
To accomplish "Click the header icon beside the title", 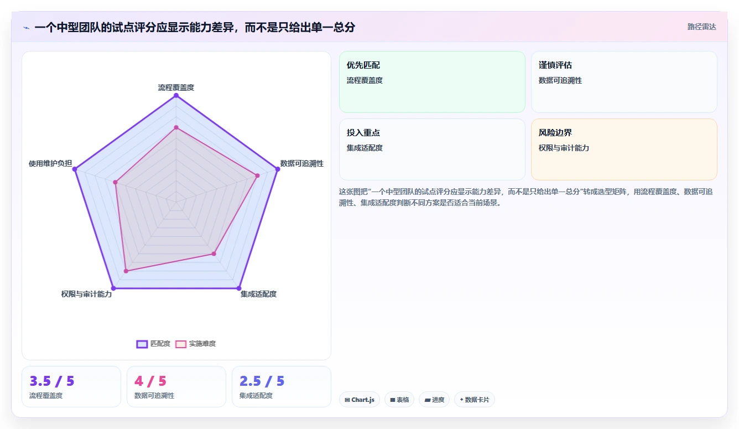I will click(26, 27).
